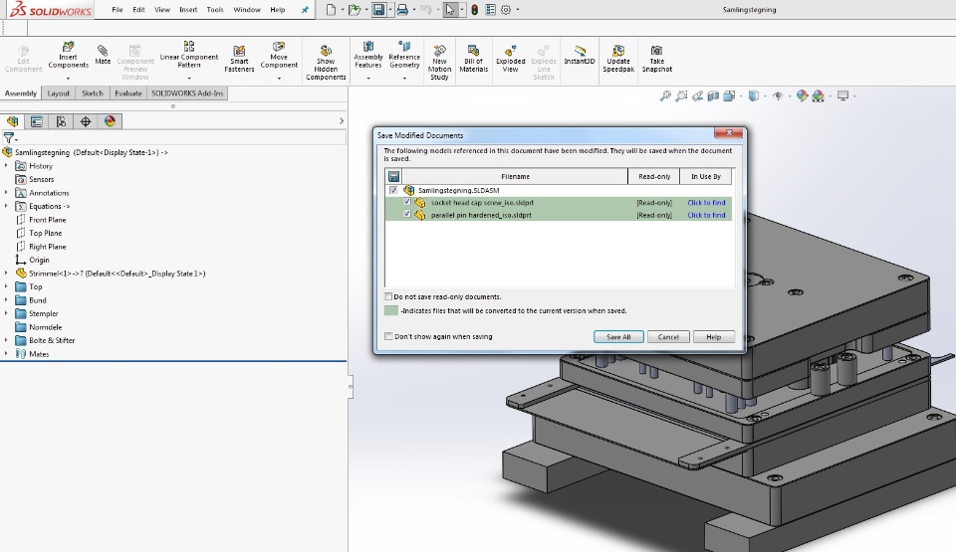956x552 pixels.
Task: Open Assembly Features
Action: coord(368,55)
